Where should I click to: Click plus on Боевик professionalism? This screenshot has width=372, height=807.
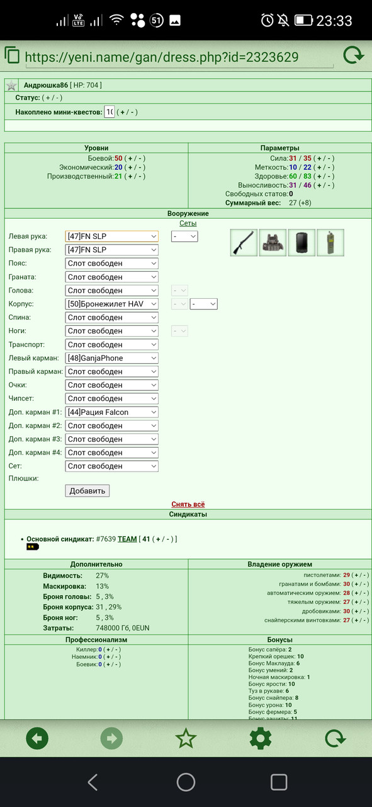click(108, 664)
